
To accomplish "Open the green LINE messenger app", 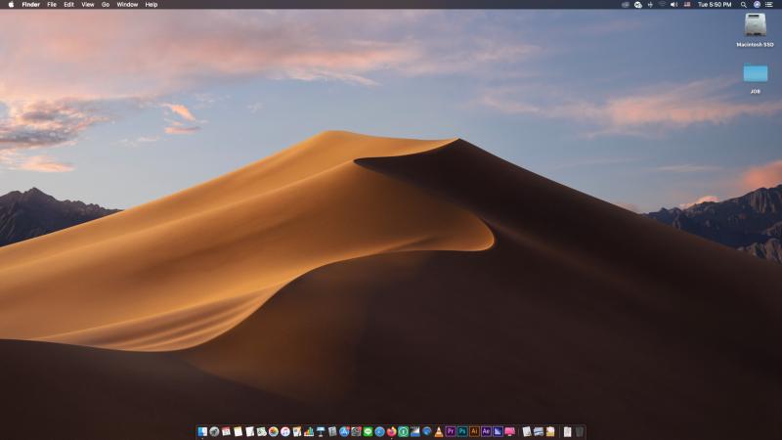I will (369, 431).
